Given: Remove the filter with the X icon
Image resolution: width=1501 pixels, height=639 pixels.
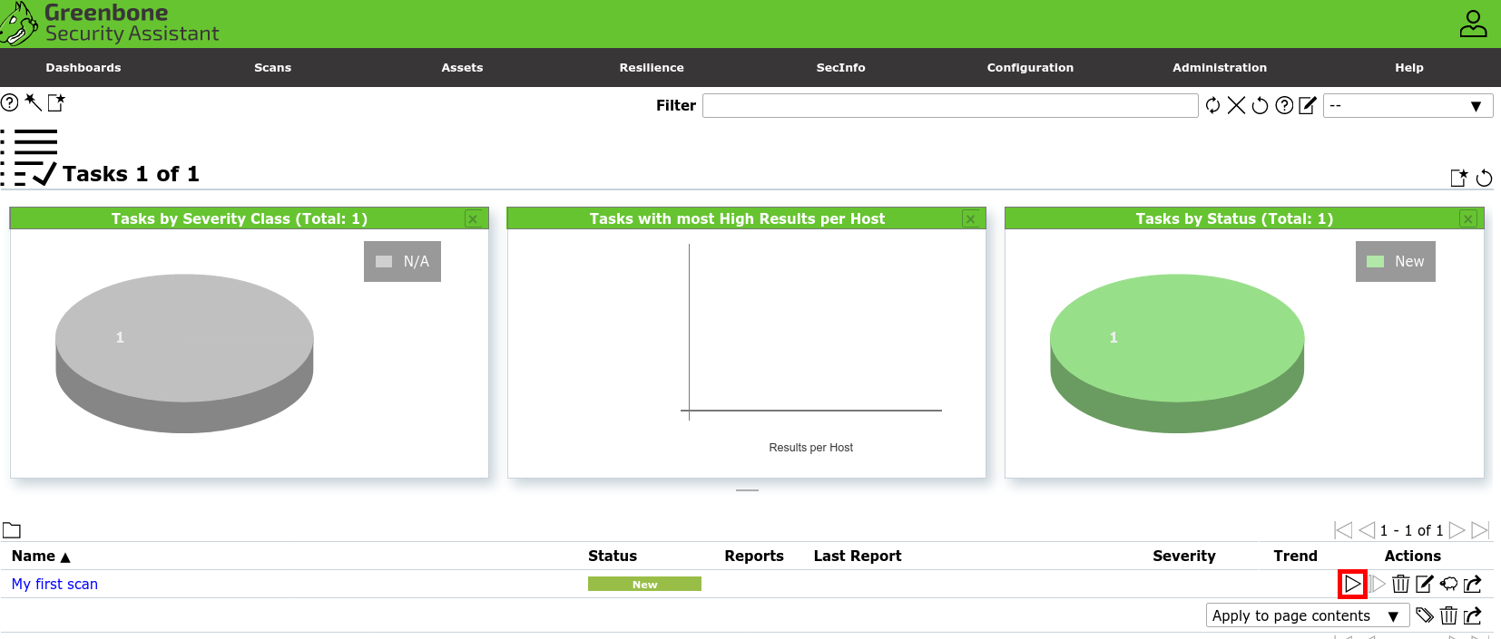Looking at the screenshot, I should click(1236, 106).
